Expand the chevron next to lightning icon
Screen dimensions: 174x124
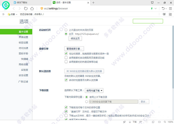point(155,8)
